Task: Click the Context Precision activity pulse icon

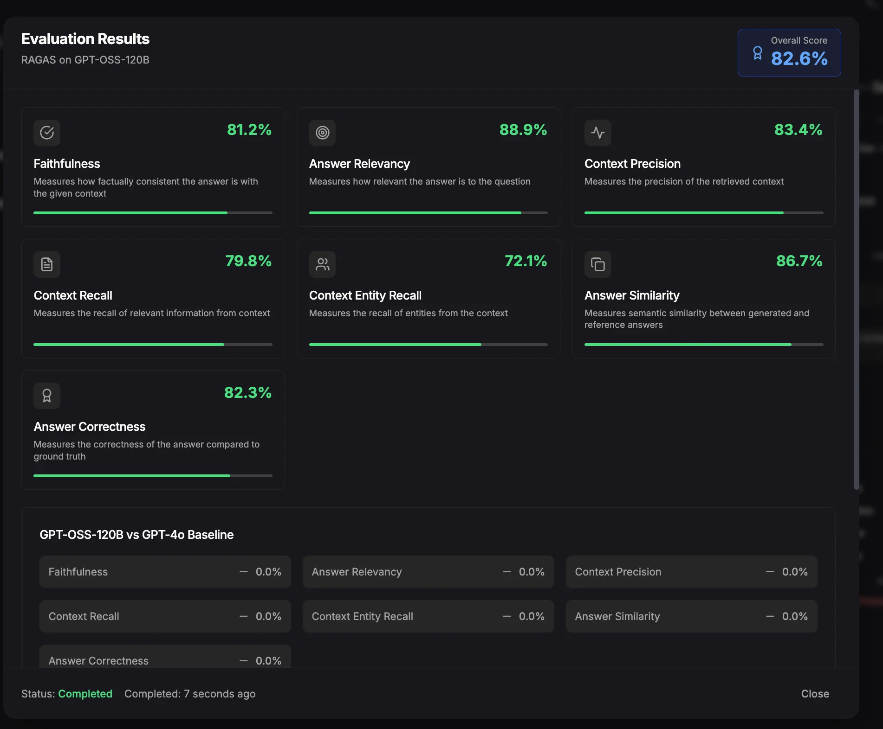Action: 597,133
